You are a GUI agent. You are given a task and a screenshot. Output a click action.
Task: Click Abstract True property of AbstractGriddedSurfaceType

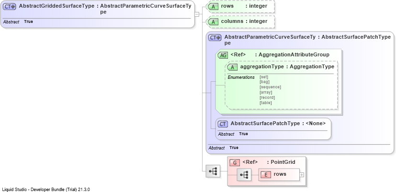[18, 22]
